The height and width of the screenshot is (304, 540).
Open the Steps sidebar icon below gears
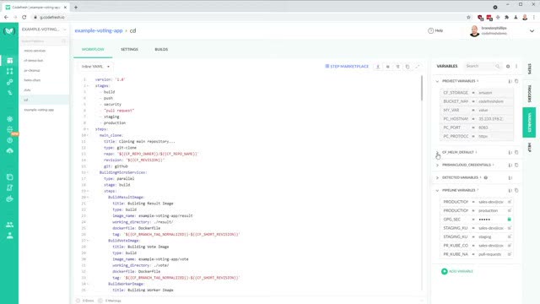(9, 92)
